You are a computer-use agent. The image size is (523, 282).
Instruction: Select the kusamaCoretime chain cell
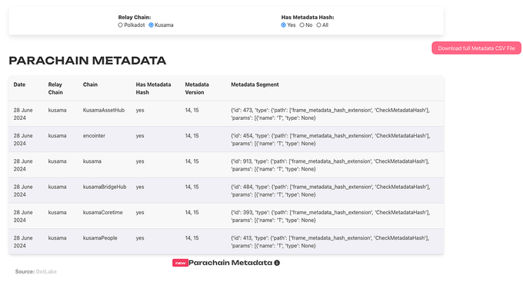point(103,212)
